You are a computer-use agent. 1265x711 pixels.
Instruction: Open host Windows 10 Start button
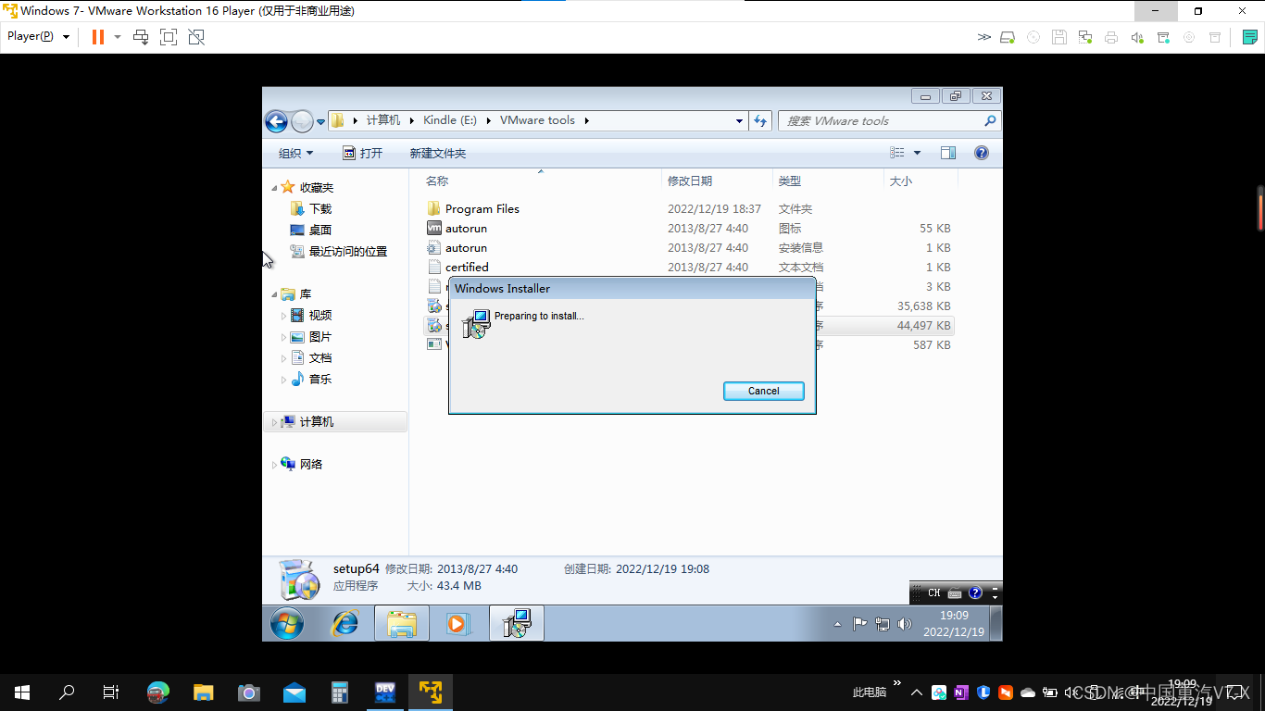(22, 692)
